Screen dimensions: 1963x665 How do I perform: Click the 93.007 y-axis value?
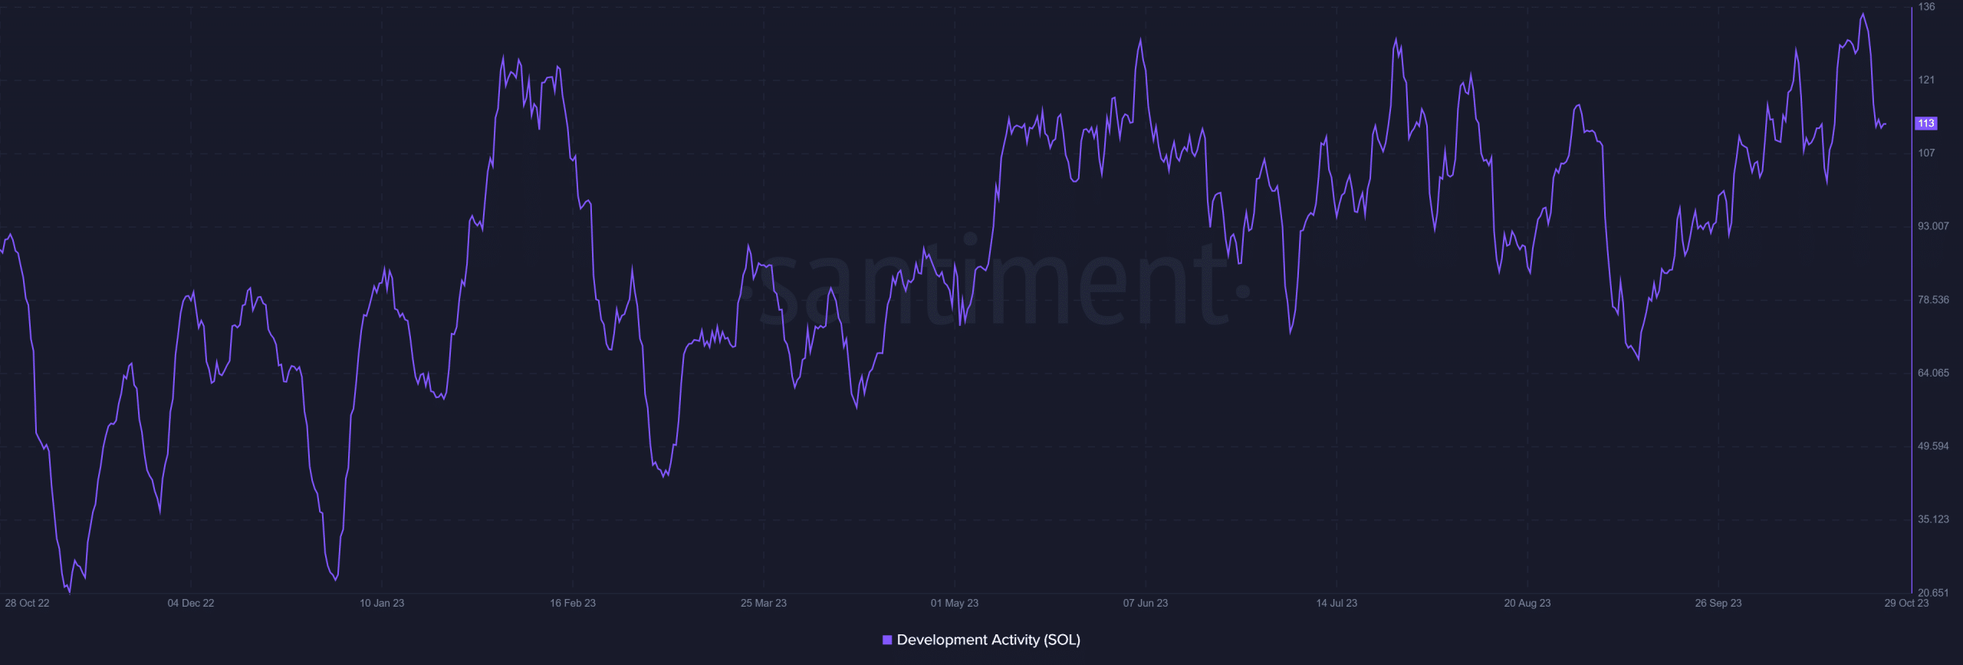click(1933, 226)
